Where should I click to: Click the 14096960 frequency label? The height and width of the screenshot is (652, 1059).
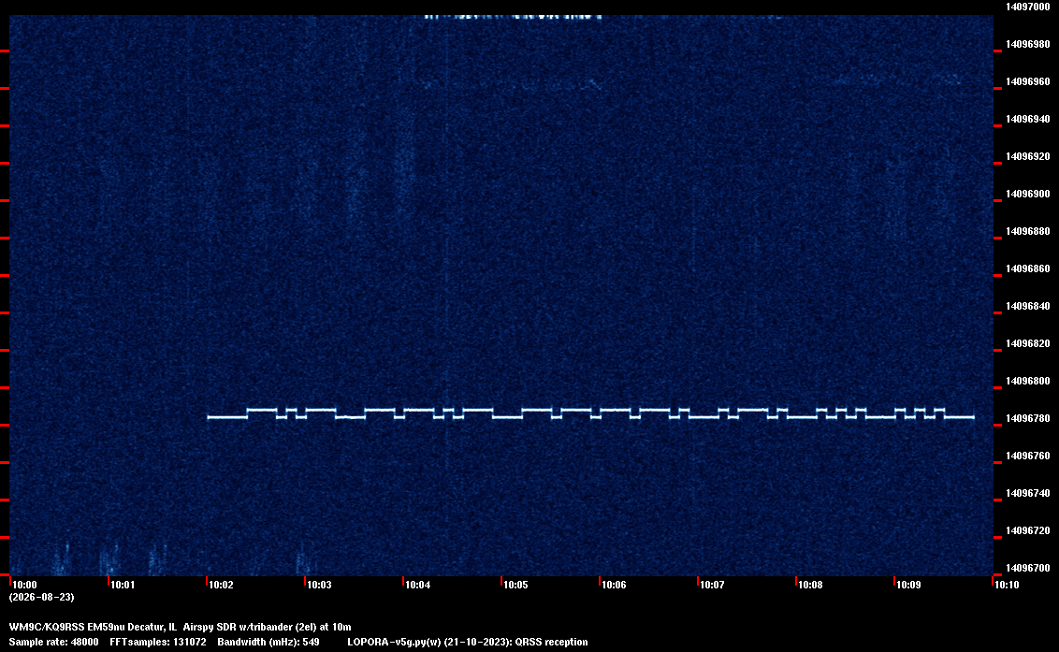(1028, 81)
